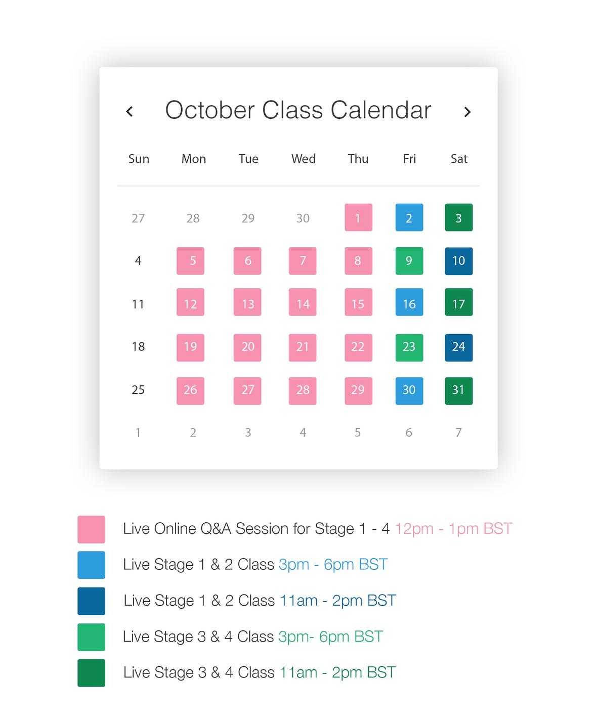
Task: Select pink date 1 on Thursday
Action: point(358,217)
